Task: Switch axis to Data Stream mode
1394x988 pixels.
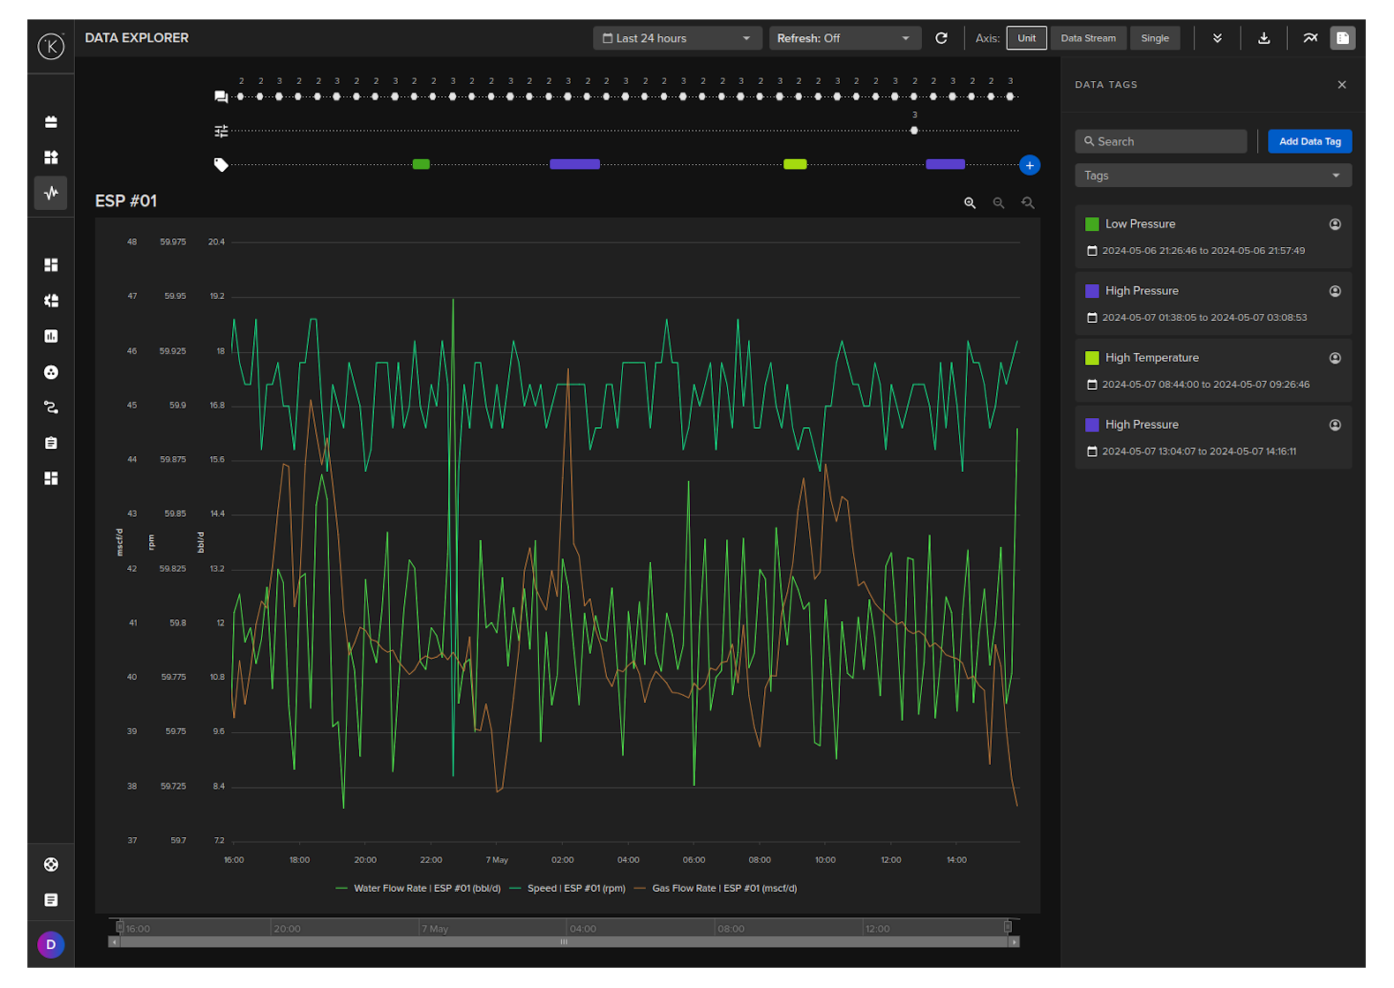Action: click(x=1088, y=38)
